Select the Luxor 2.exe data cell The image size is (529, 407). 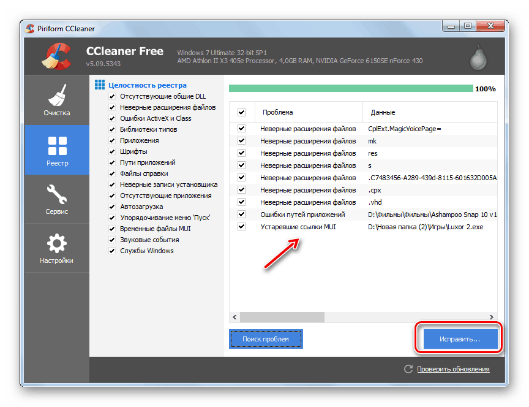tap(426, 227)
